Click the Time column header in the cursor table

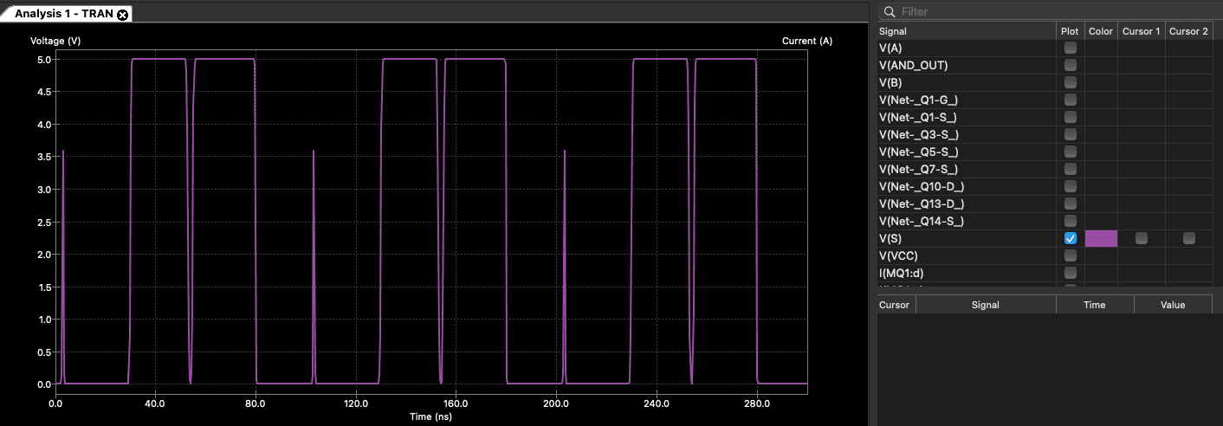pos(1094,305)
